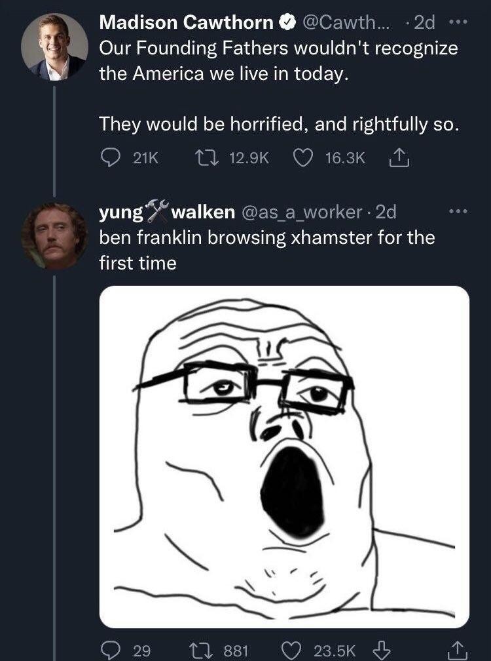Open the wojak meme image
The height and width of the screenshot is (661, 491).
pyautogui.click(x=284, y=457)
